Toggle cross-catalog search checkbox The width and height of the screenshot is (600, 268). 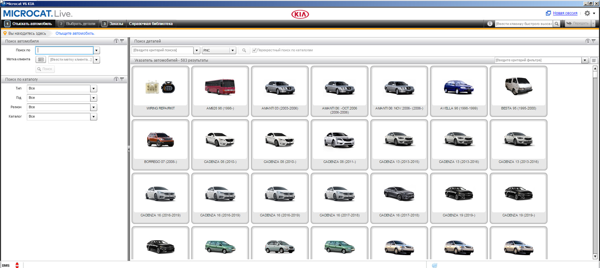coord(254,50)
